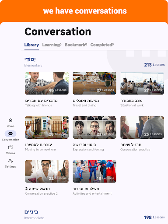Image resolution: width=168 pixels, height=224 pixels.
Task: Click the 'Travel and dining' caption
Action: tap(84, 105)
